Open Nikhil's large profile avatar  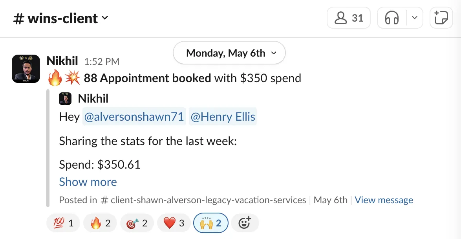[26, 68]
